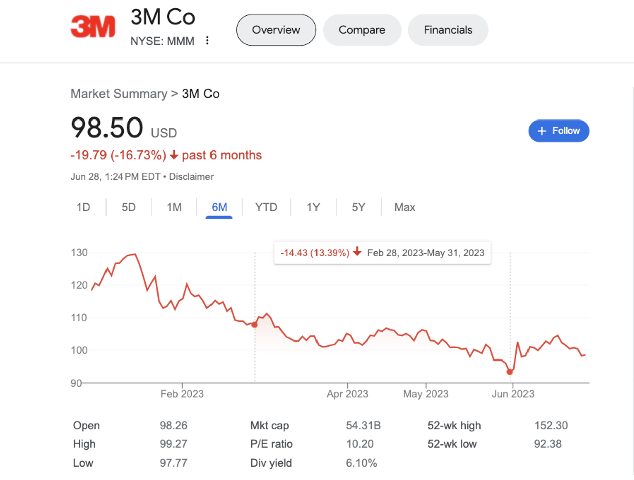Viewport: 634px width, 480px height.
Task: Click the Market Summary breadcrumb link
Action: (x=119, y=94)
